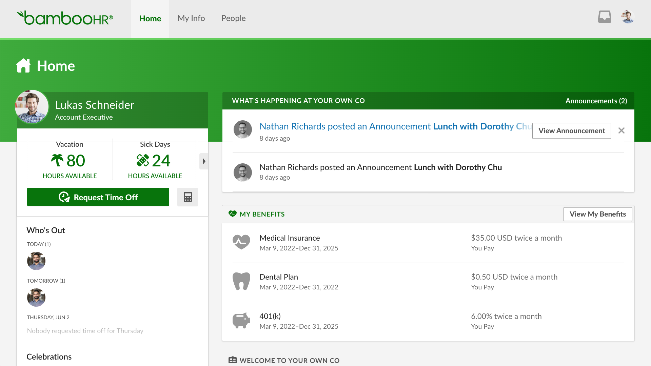
Task: Click the View Announcement button
Action: [x=571, y=131]
